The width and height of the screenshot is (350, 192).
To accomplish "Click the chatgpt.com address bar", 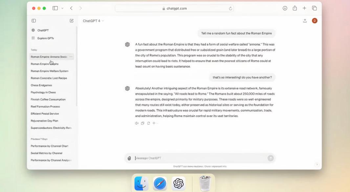I will 174,9.
